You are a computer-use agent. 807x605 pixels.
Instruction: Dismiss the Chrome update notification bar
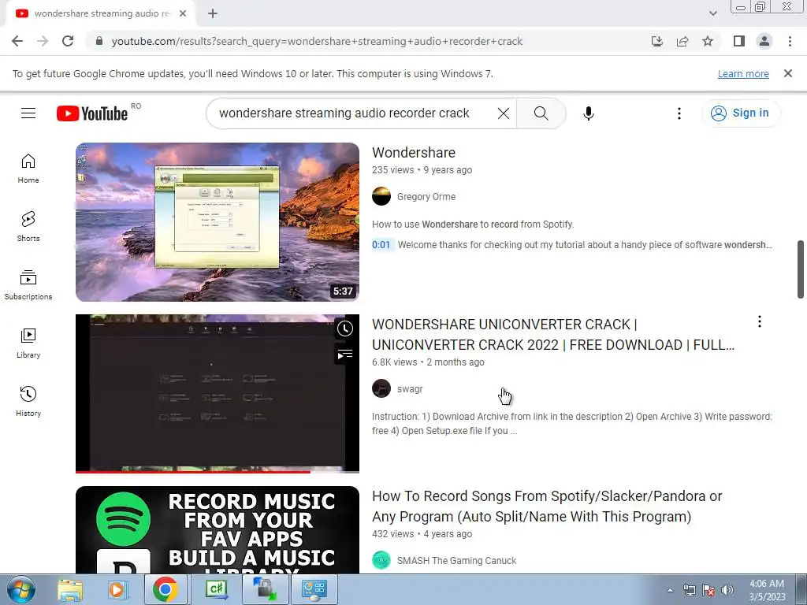(x=787, y=73)
